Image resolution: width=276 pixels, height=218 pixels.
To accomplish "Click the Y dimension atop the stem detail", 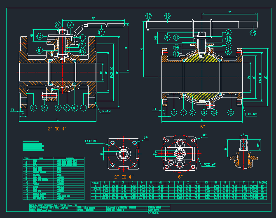I will click(243, 134).
